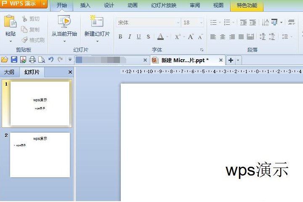The height and width of the screenshot is (202, 303).
Task: Apply distributed alignment
Action: (x=250, y=37)
